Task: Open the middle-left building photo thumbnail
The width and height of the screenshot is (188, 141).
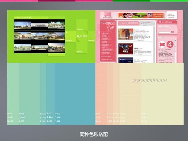Action: [x=23, y=36]
